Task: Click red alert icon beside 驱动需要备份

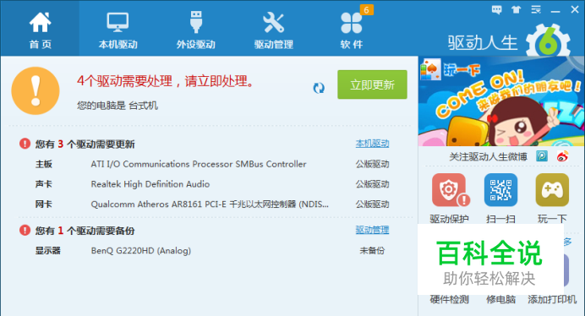Action: pyautogui.click(x=25, y=230)
